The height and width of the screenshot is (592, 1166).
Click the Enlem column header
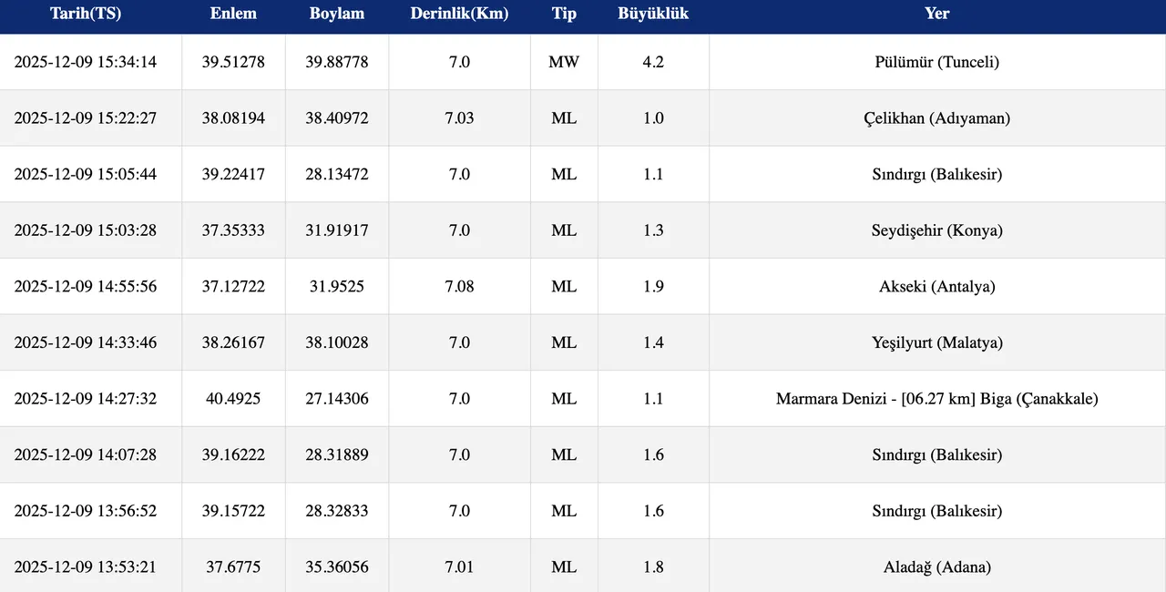coord(233,14)
